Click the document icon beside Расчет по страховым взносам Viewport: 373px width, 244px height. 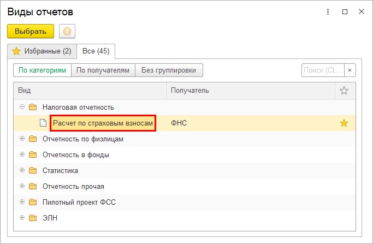[x=43, y=123]
